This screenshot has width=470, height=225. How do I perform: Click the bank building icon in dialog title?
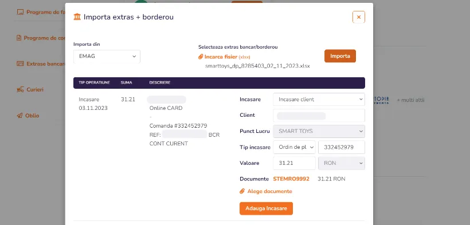(x=77, y=17)
